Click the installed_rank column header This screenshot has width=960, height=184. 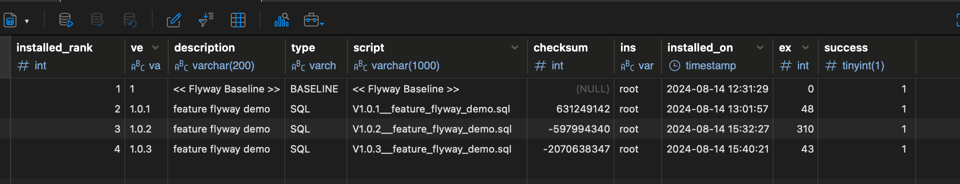(55, 48)
